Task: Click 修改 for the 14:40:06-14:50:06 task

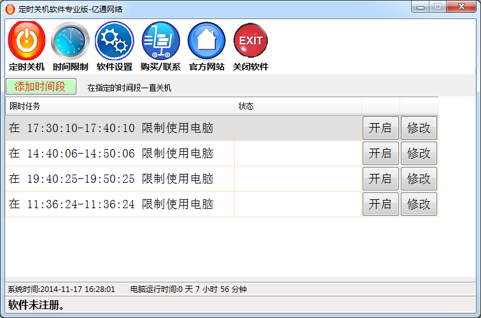Action: [419, 154]
